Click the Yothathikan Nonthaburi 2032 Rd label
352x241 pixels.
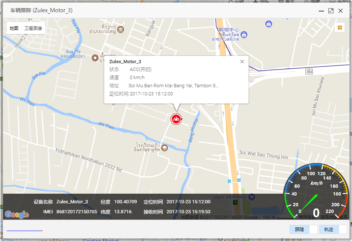coord(89,160)
